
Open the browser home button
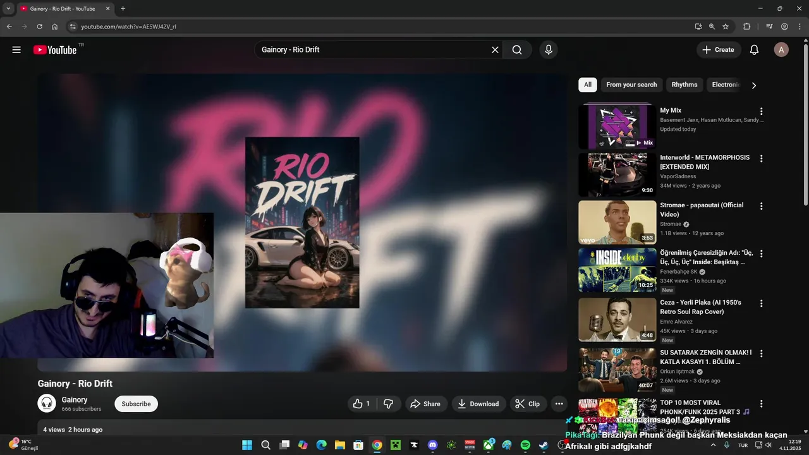tap(55, 27)
